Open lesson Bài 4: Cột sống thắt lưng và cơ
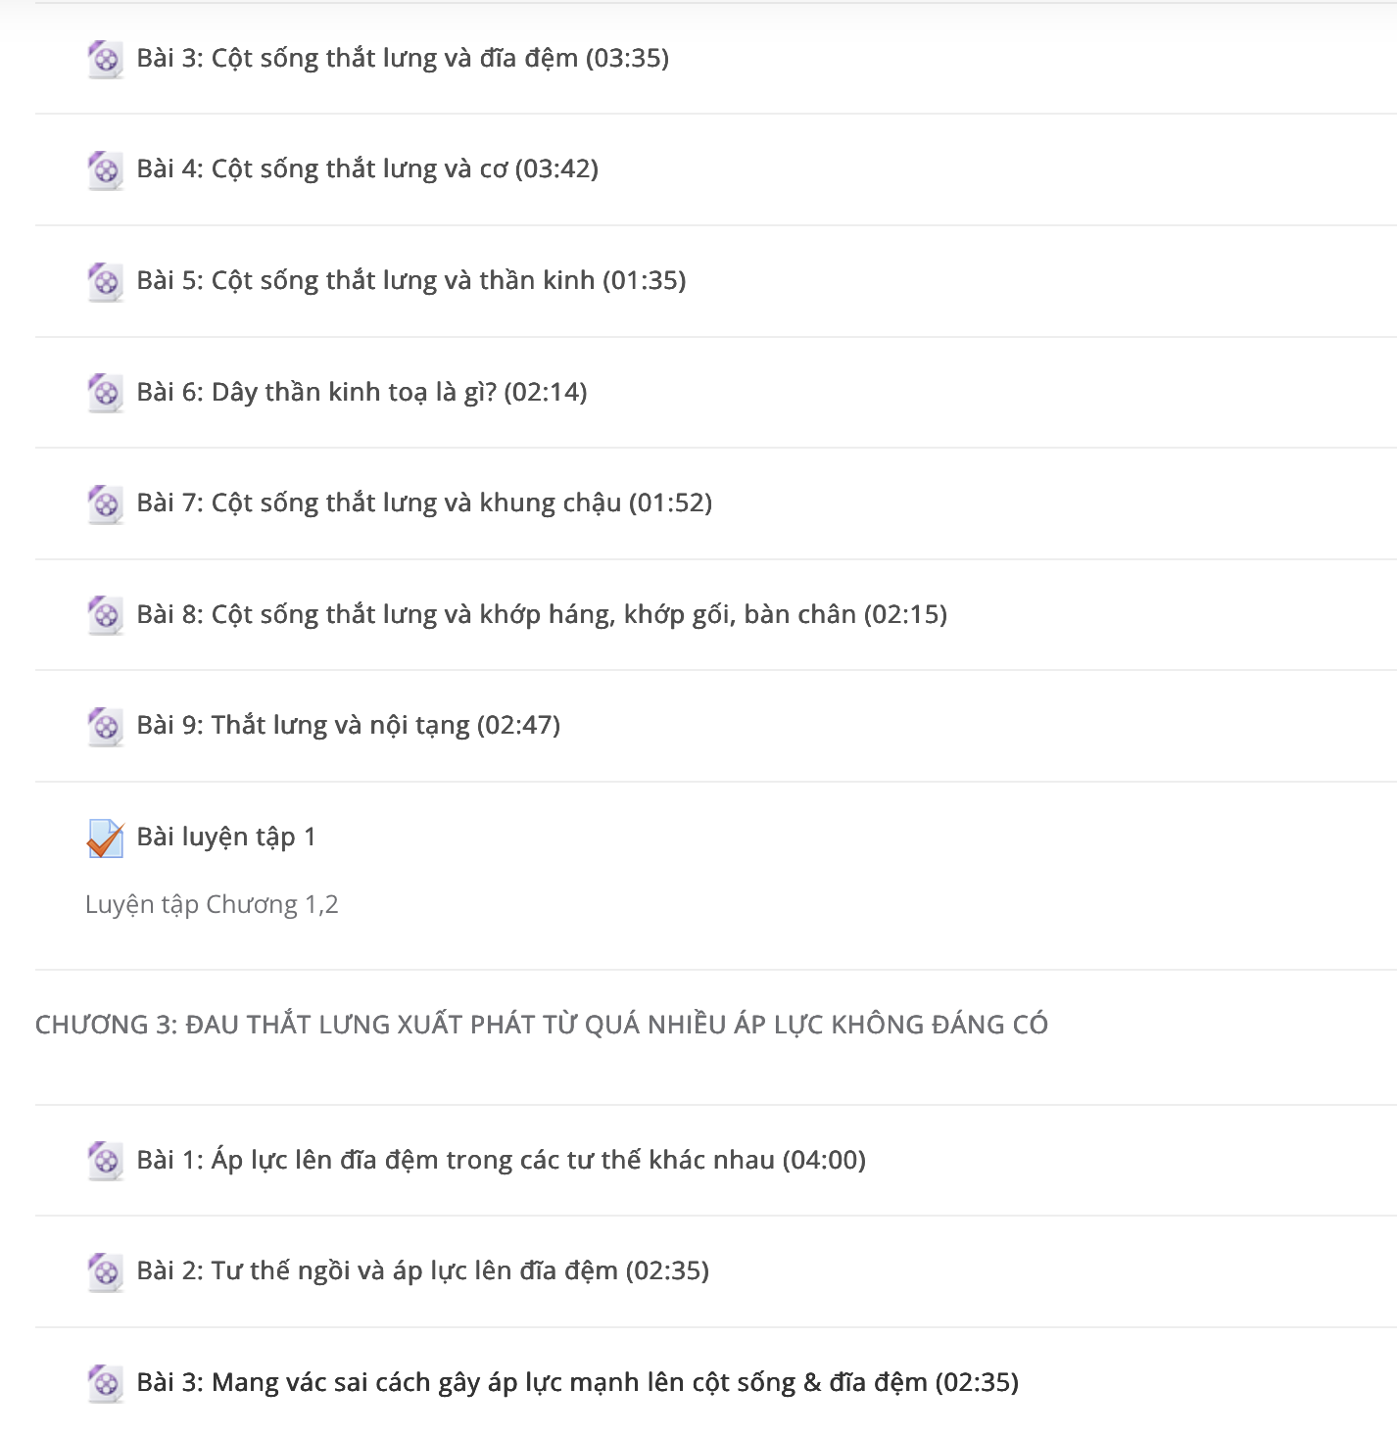This screenshot has height=1436, width=1397. click(367, 169)
